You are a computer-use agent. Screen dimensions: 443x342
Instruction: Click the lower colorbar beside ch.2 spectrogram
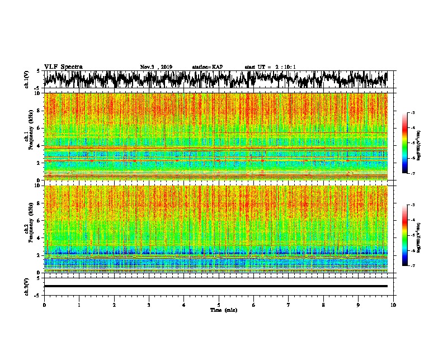point(404,235)
